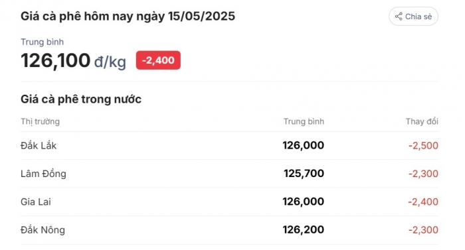Open the Chia sẻ share button

pos(413,17)
